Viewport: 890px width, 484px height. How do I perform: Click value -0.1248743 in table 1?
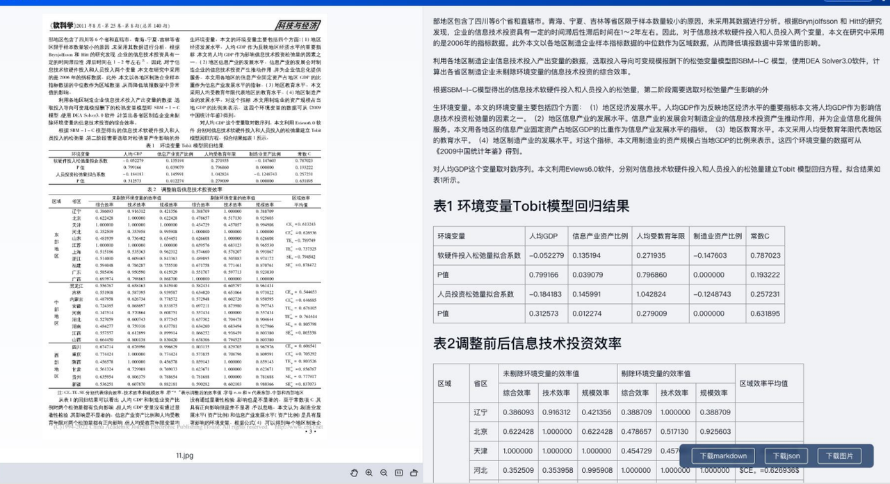pos(716,294)
